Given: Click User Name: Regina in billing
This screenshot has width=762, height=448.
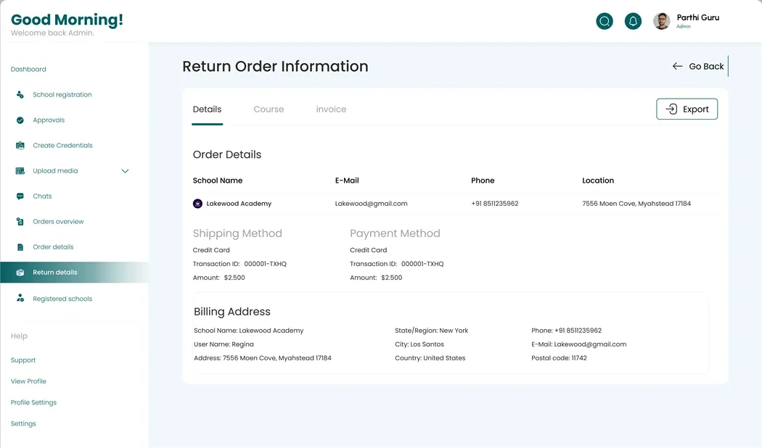Looking at the screenshot, I should tap(224, 344).
